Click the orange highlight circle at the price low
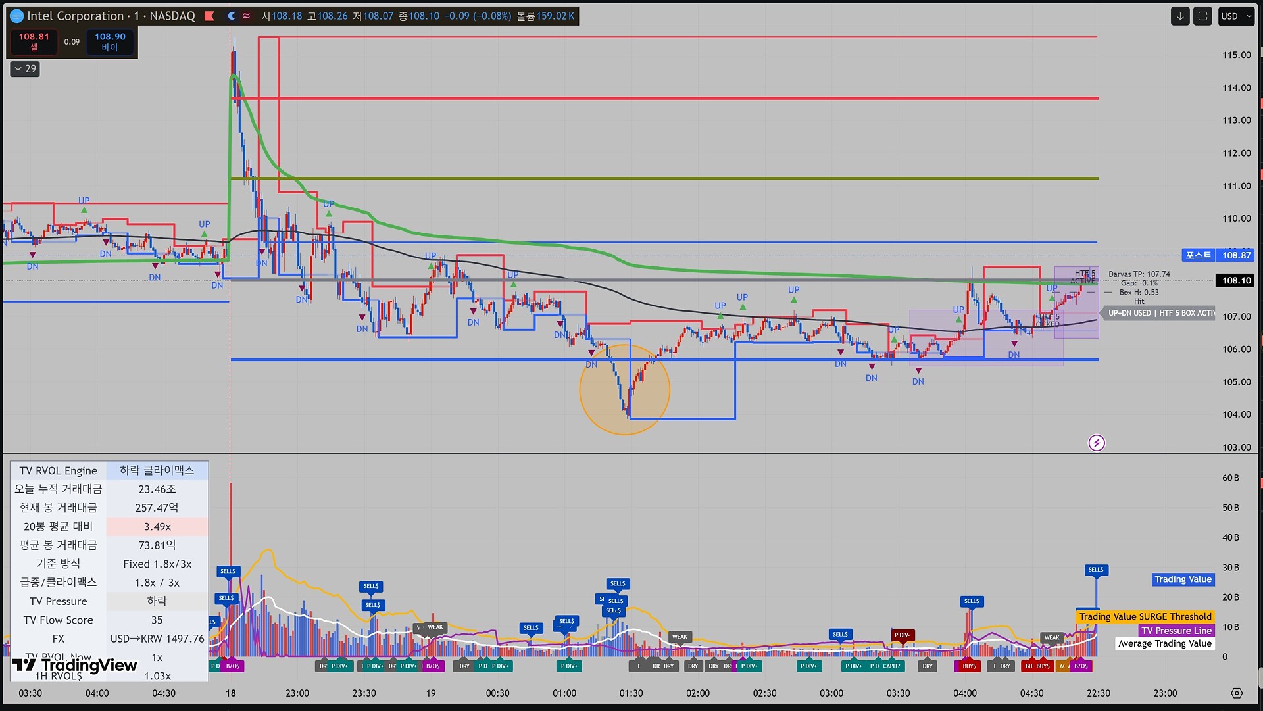The image size is (1263, 711). pos(624,389)
